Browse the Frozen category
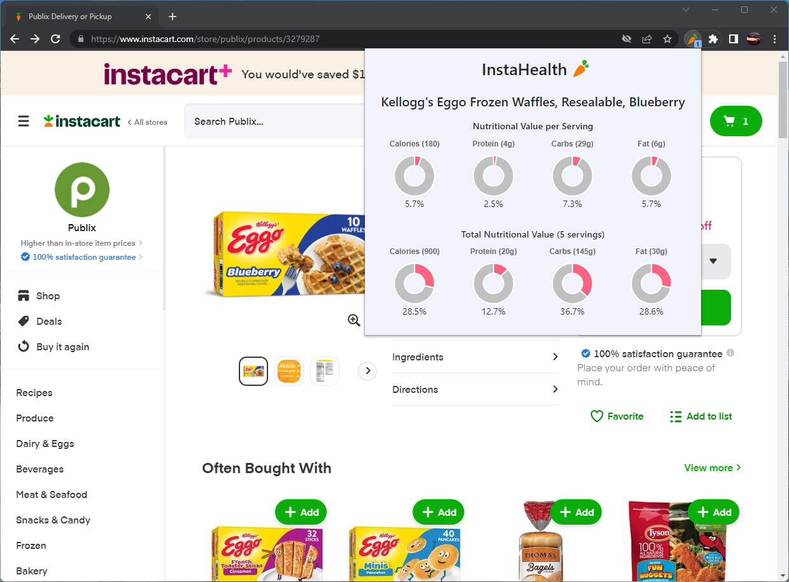Viewport: 789px width, 582px height. (31, 546)
